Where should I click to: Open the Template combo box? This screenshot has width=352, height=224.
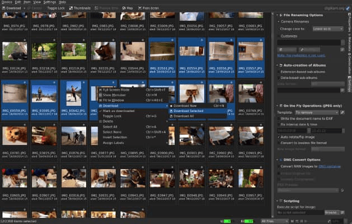click(x=317, y=113)
